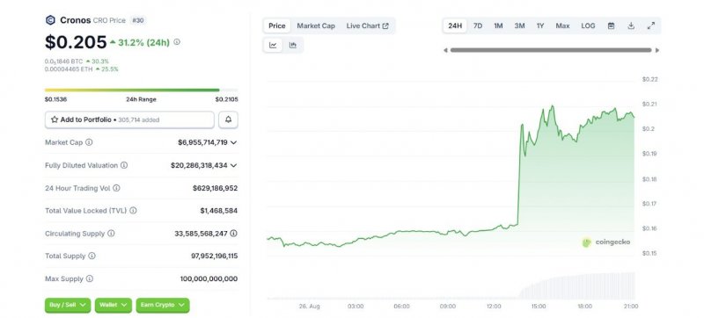Click the $0.21 price axis label
This screenshot has width=704, height=318.
[650, 104]
